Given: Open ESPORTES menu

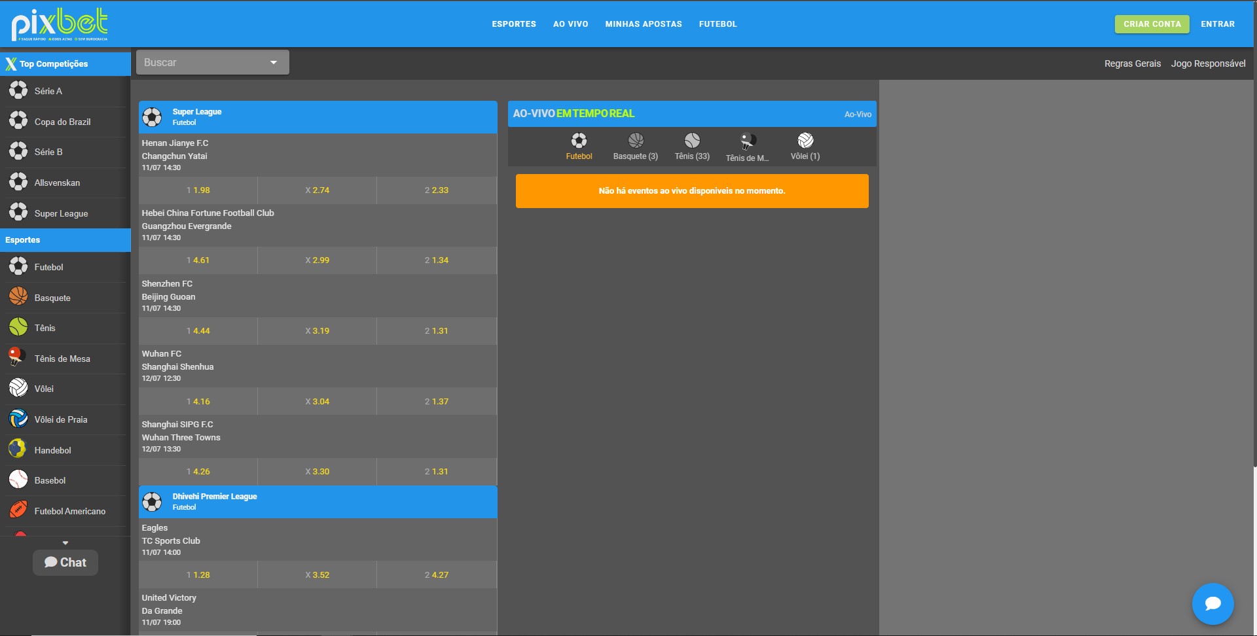Looking at the screenshot, I should pos(514,24).
